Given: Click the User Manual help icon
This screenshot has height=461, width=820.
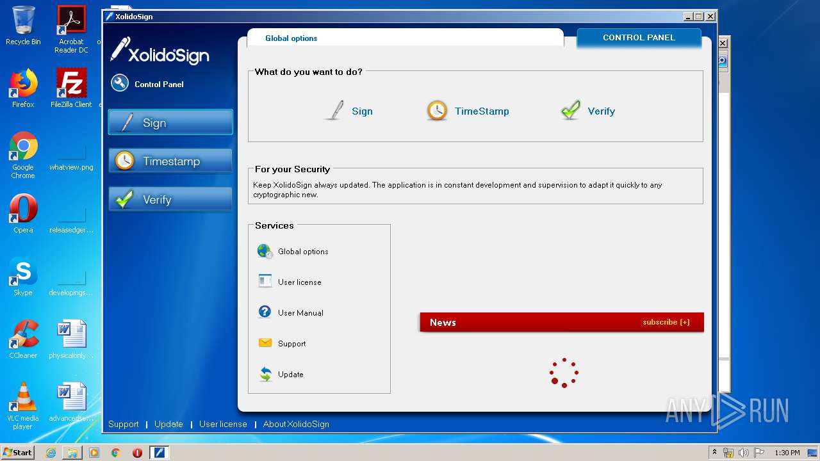Looking at the screenshot, I should pyautogui.click(x=265, y=312).
